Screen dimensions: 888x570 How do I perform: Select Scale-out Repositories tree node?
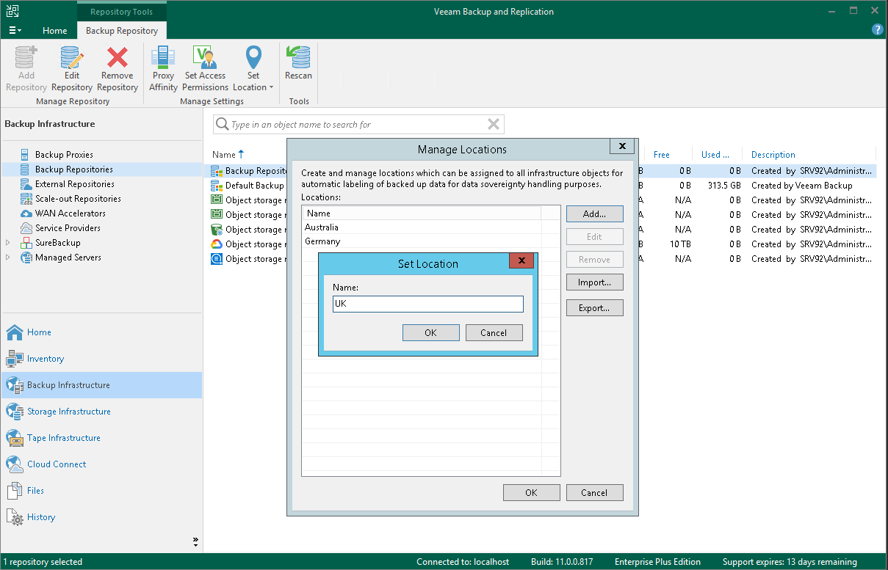click(x=78, y=199)
